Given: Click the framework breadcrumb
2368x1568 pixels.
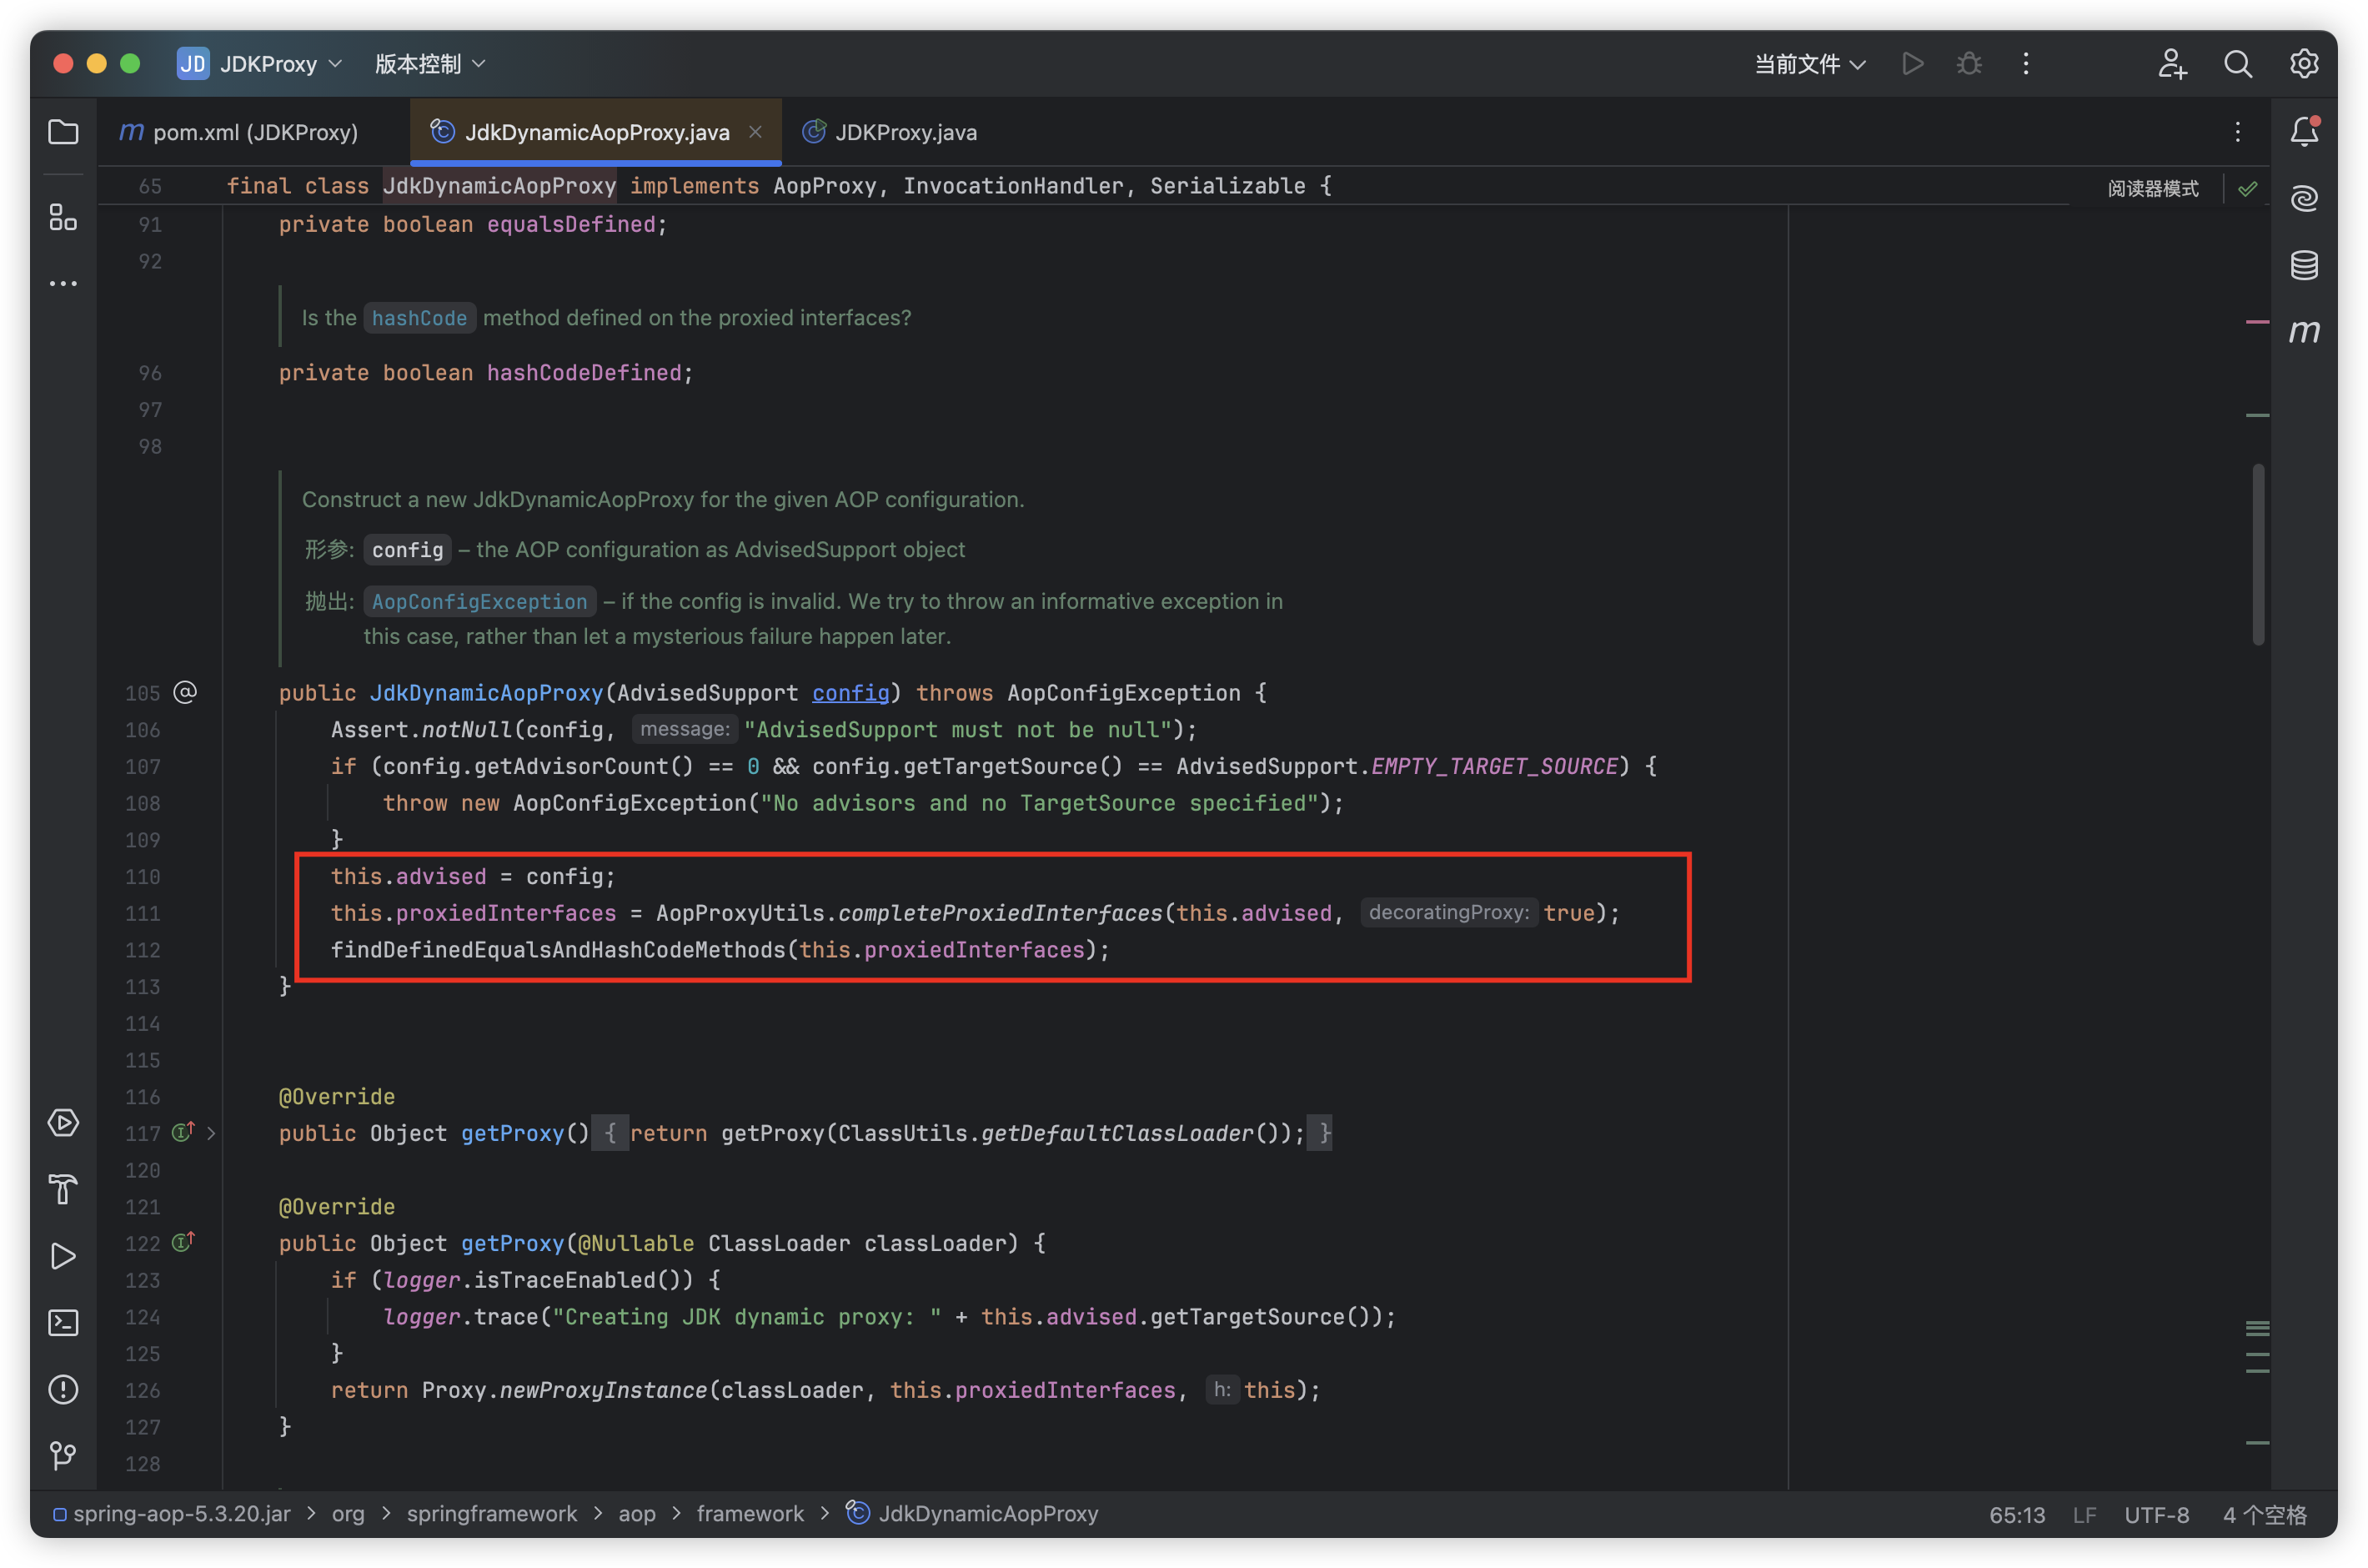Looking at the screenshot, I should click(x=750, y=1514).
